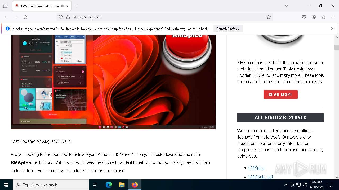The width and height of the screenshot is (339, 190).
Task: Go back one page
Action: pos(6,17)
